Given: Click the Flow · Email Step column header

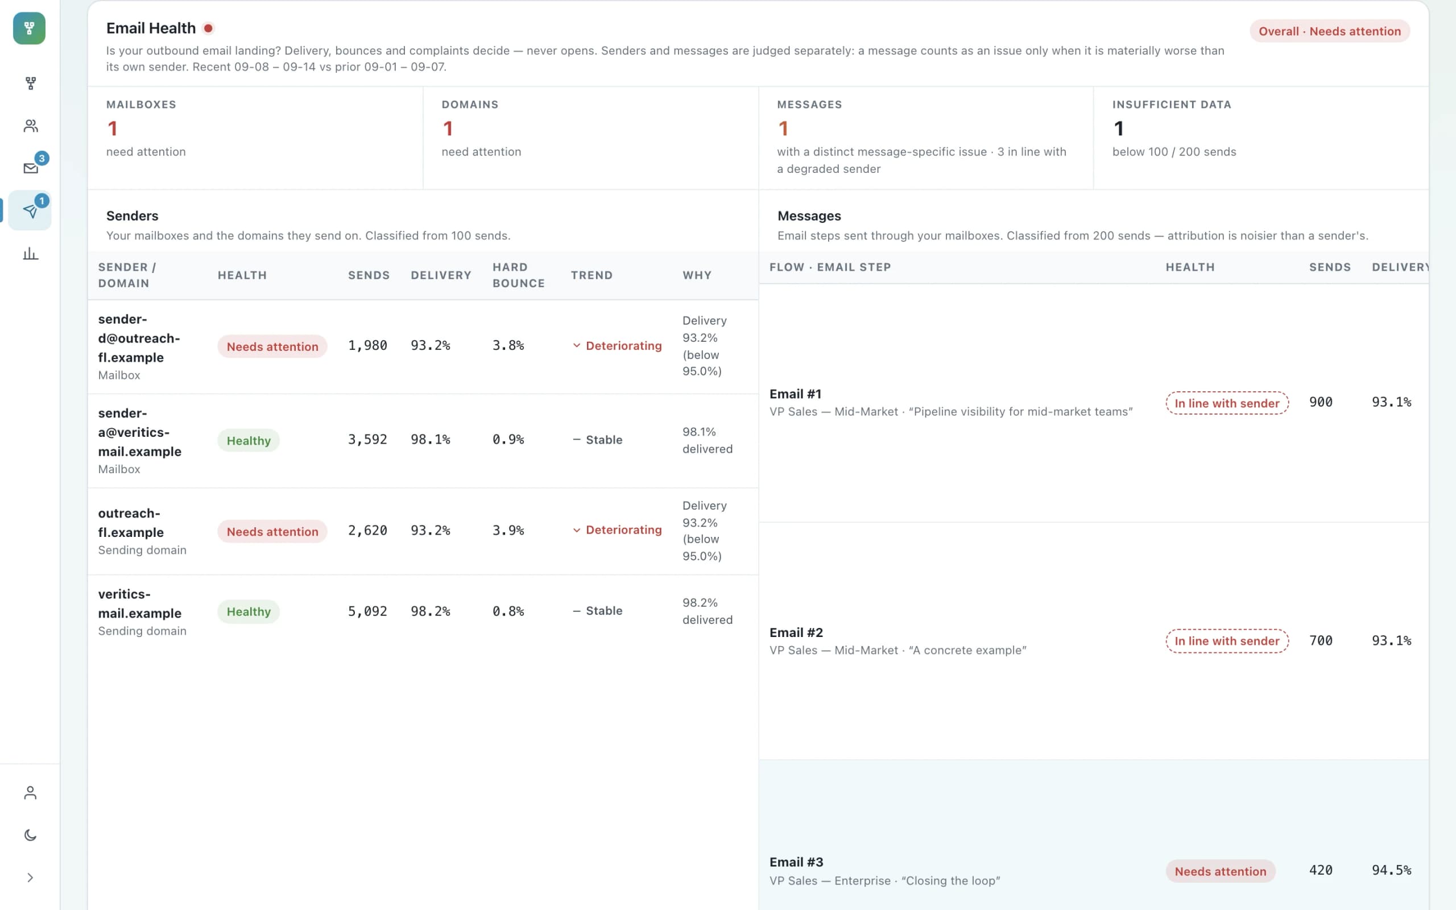Looking at the screenshot, I should coord(830,267).
